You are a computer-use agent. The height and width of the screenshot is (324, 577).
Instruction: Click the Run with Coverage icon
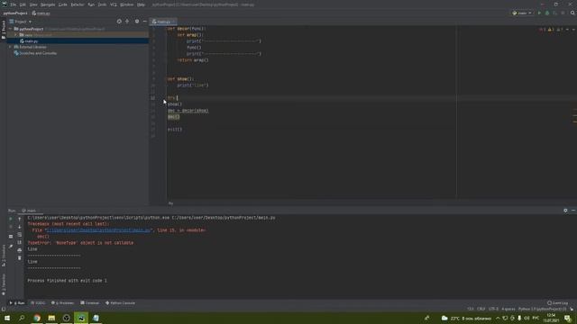click(555, 13)
